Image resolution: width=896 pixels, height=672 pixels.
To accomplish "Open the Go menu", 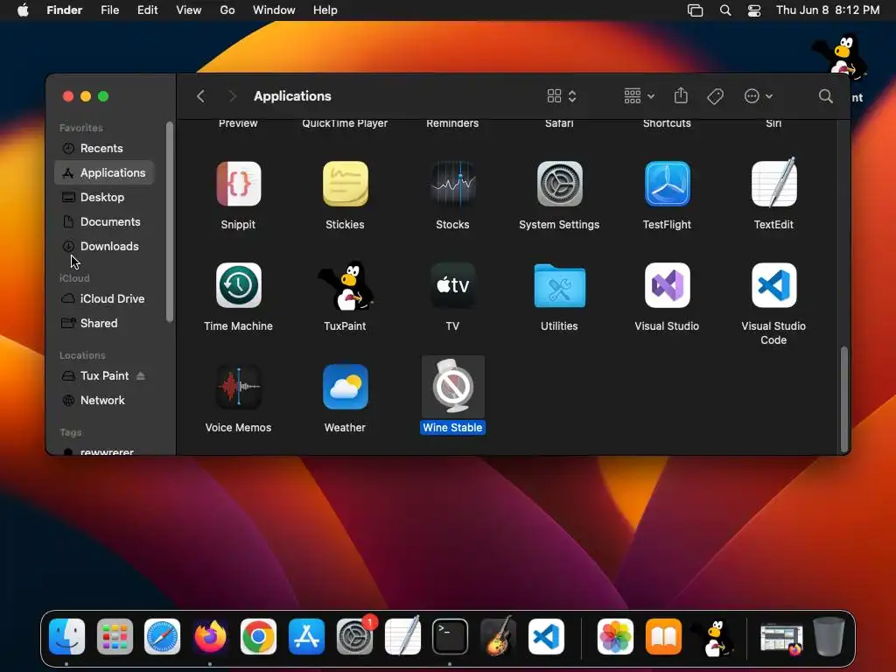I will [227, 10].
